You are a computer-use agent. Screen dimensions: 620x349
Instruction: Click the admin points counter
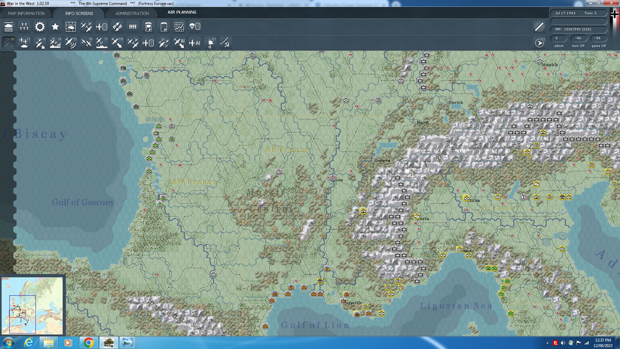[x=559, y=38]
